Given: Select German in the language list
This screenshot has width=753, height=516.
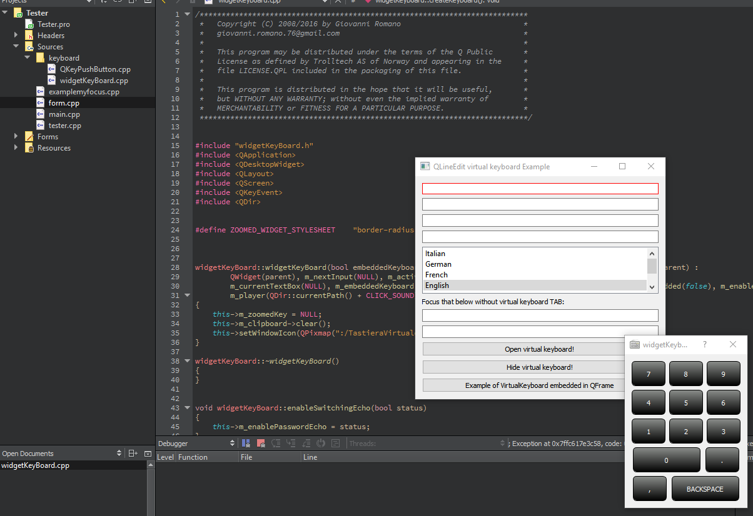Looking at the screenshot, I should [535, 264].
